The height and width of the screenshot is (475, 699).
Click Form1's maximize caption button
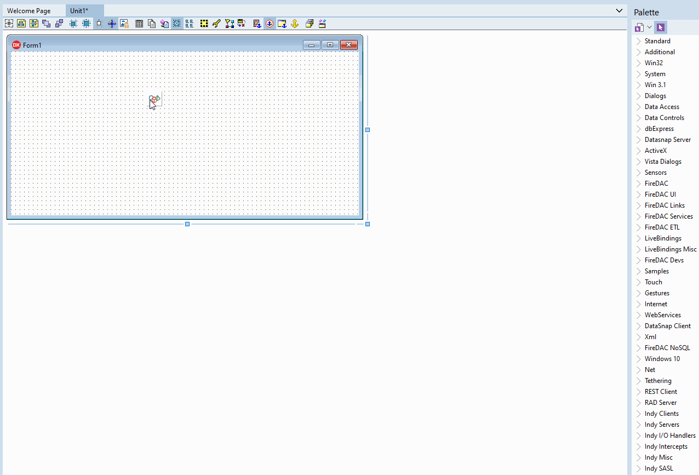[x=330, y=45]
